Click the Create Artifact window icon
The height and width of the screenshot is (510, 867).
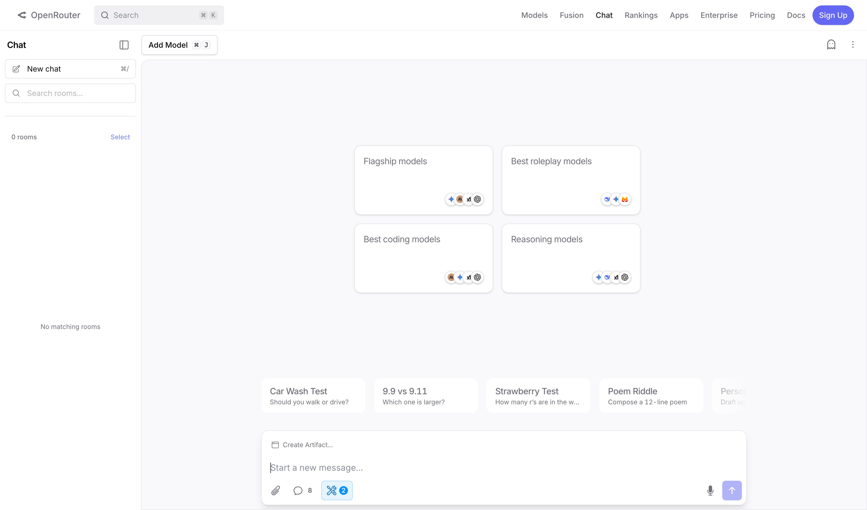275,445
